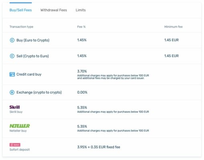Open the Limits tab
204x160 pixels.
[81, 10]
